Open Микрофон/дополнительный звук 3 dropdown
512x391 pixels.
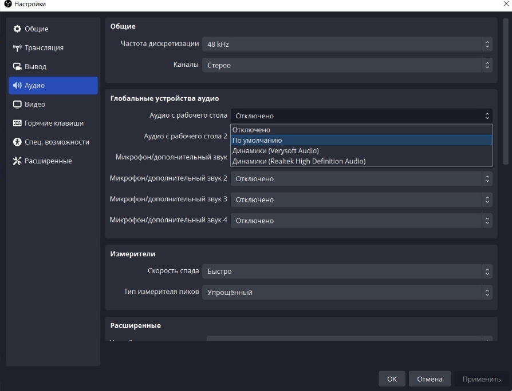361,200
